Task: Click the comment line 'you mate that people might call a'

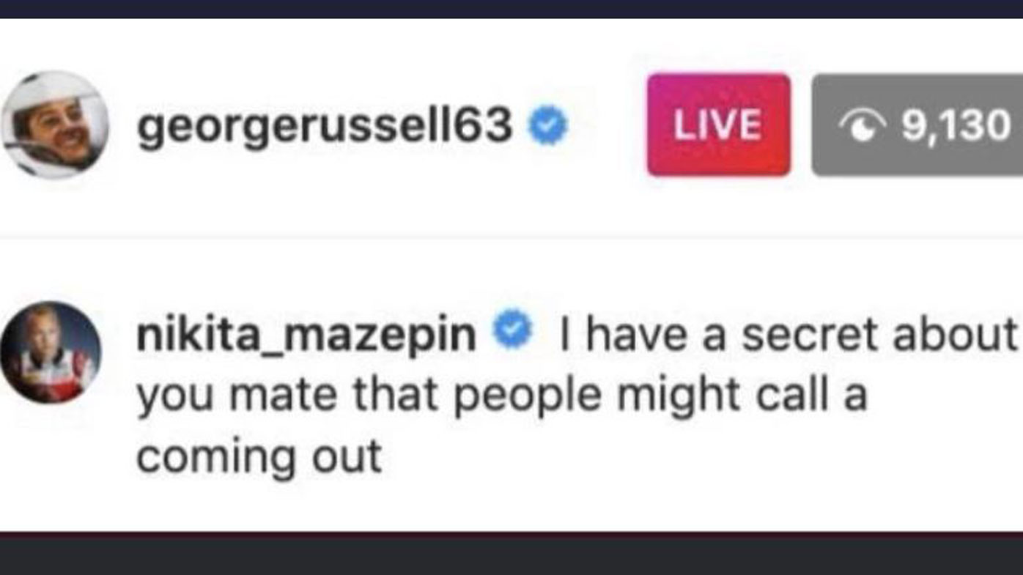Action: coord(501,396)
